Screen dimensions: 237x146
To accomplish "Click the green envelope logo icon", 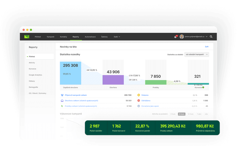I will (x=27, y=37).
